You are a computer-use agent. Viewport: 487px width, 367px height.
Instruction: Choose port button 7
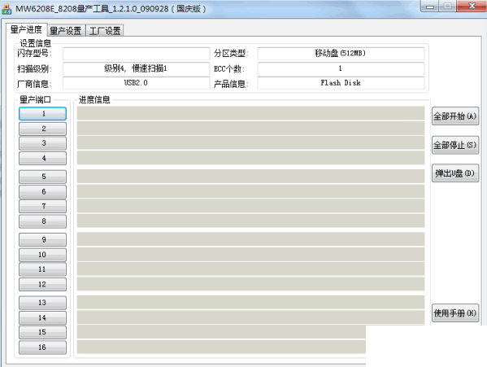[42, 206]
